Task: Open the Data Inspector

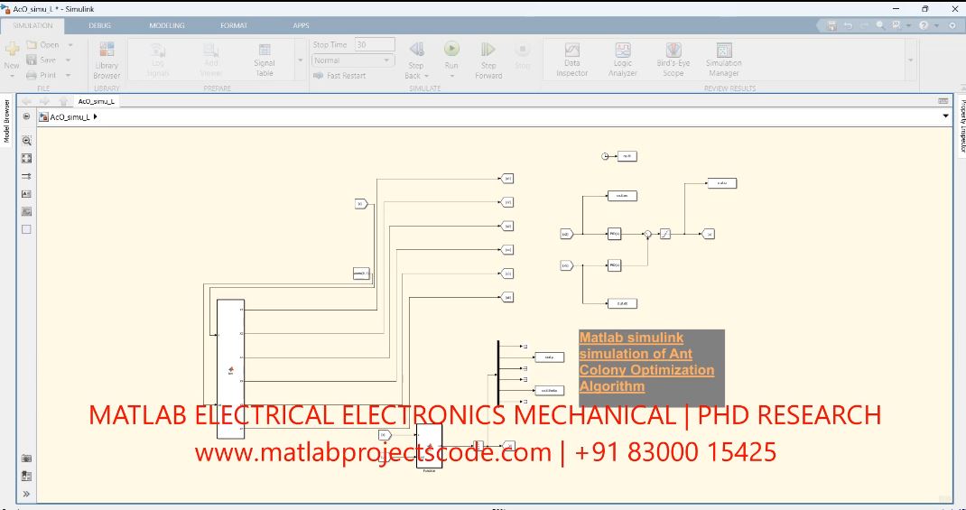Action: pyautogui.click(x=571, y=58)
